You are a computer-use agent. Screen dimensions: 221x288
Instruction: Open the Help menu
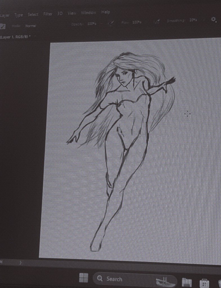click(106, 12)
